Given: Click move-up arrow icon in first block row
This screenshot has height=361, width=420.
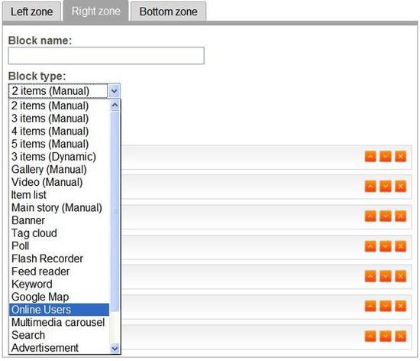Looking at the screenshot, I should (x=370, y=157).
